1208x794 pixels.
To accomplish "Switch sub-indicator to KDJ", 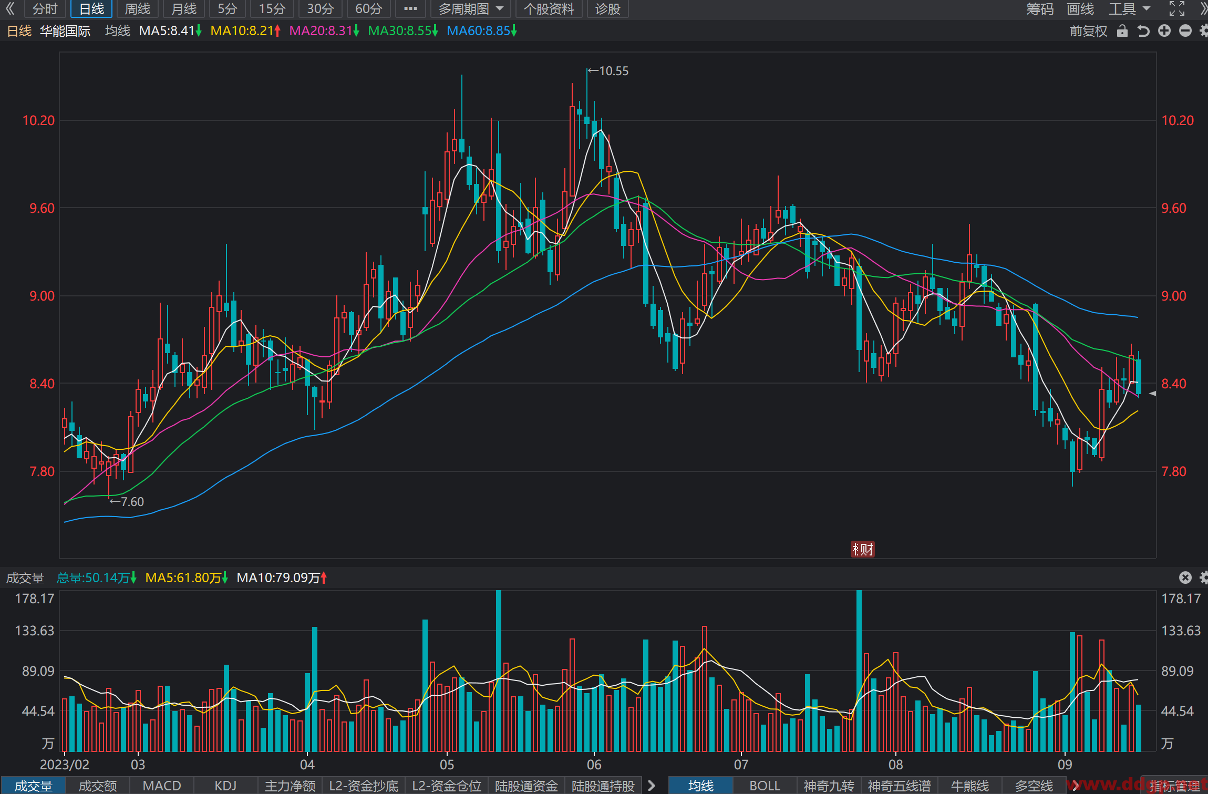I will point(226,786).
